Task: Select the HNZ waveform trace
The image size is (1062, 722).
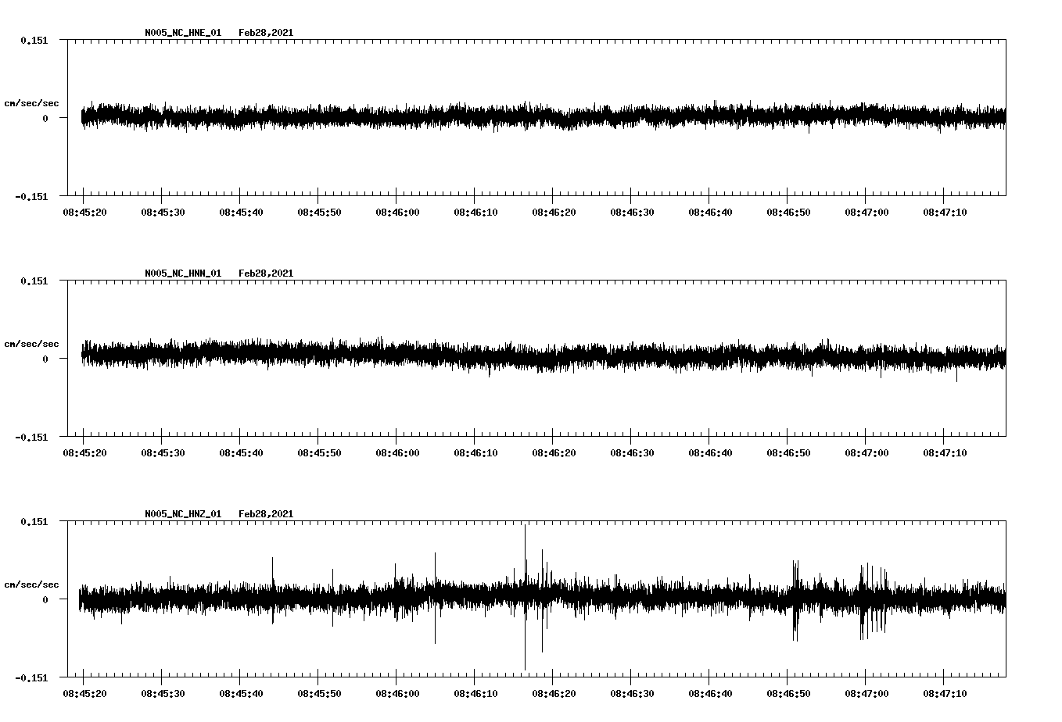Action: pyautogui.click(x=313, y=600)
